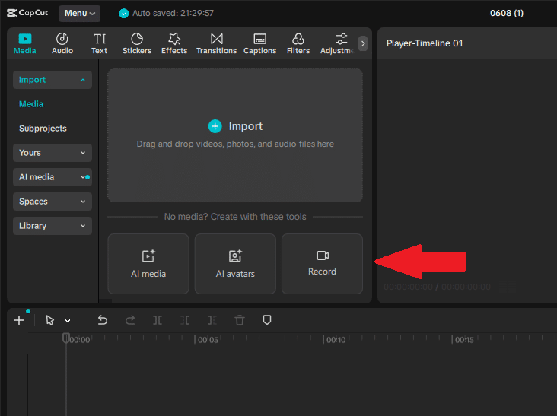Image resolution: width=557 pixels, height=416 pixels.
Task: Collapse the Import section
Action: (x=53, y=80)
